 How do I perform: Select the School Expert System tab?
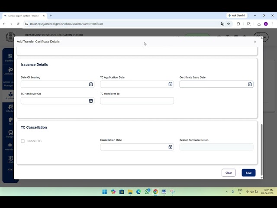click(x=23, y=16)
